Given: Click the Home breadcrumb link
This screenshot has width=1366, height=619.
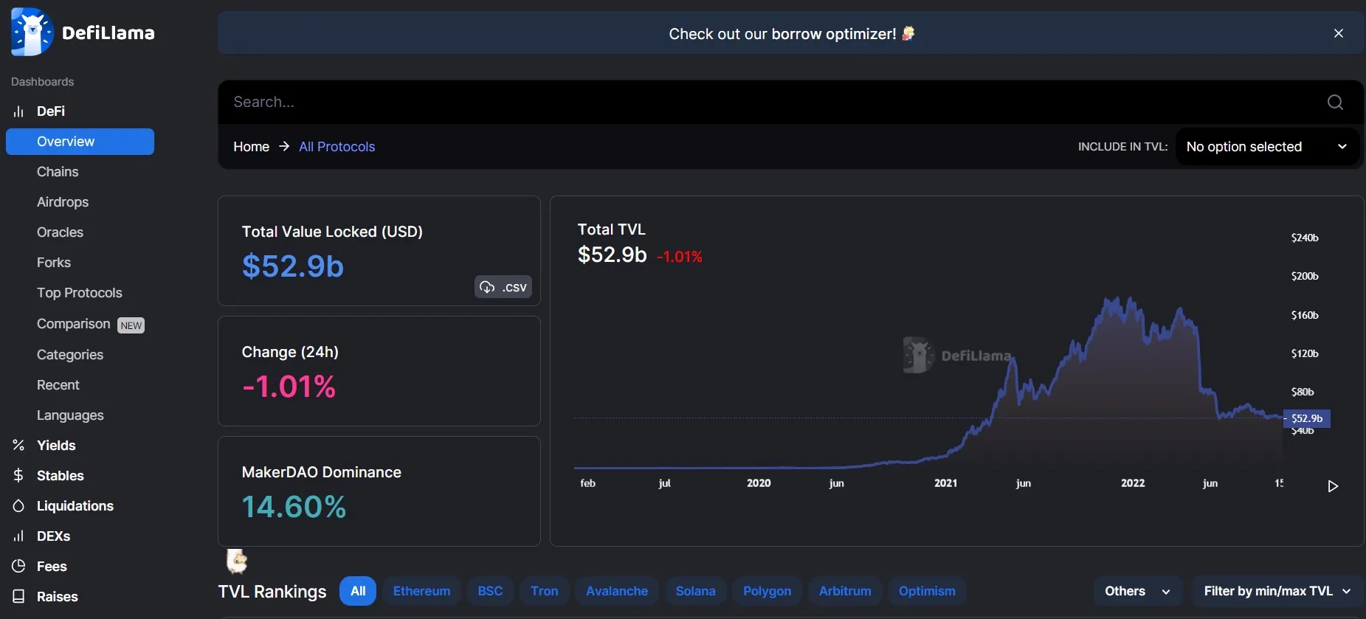Looking at the screenshot, I should click(251, 147).
